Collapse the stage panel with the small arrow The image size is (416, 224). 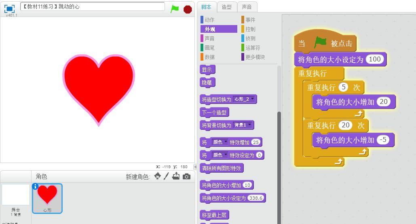(x=195, y=167)
